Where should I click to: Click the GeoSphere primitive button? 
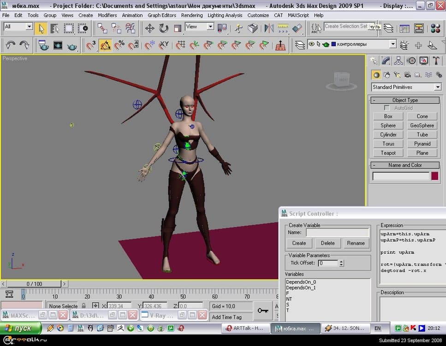coord(422,125)
